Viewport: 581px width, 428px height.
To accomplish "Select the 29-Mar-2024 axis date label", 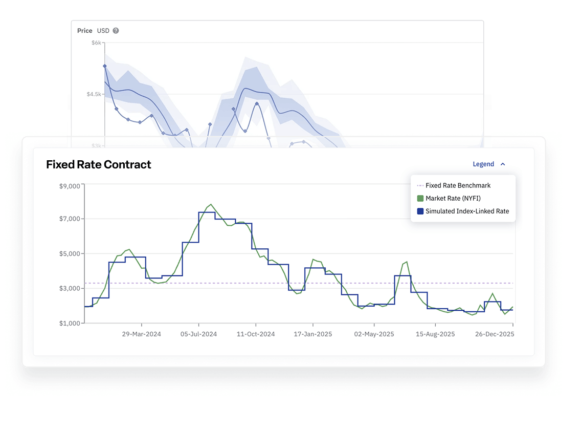I will click(x=142, y=334).
